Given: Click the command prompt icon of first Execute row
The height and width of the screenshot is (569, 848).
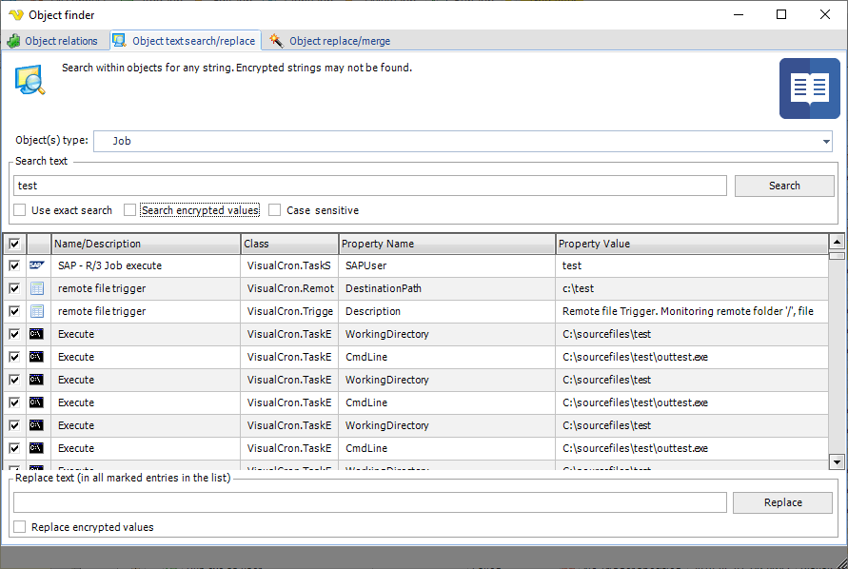Looking at the screenshot, I should (37, 334).
